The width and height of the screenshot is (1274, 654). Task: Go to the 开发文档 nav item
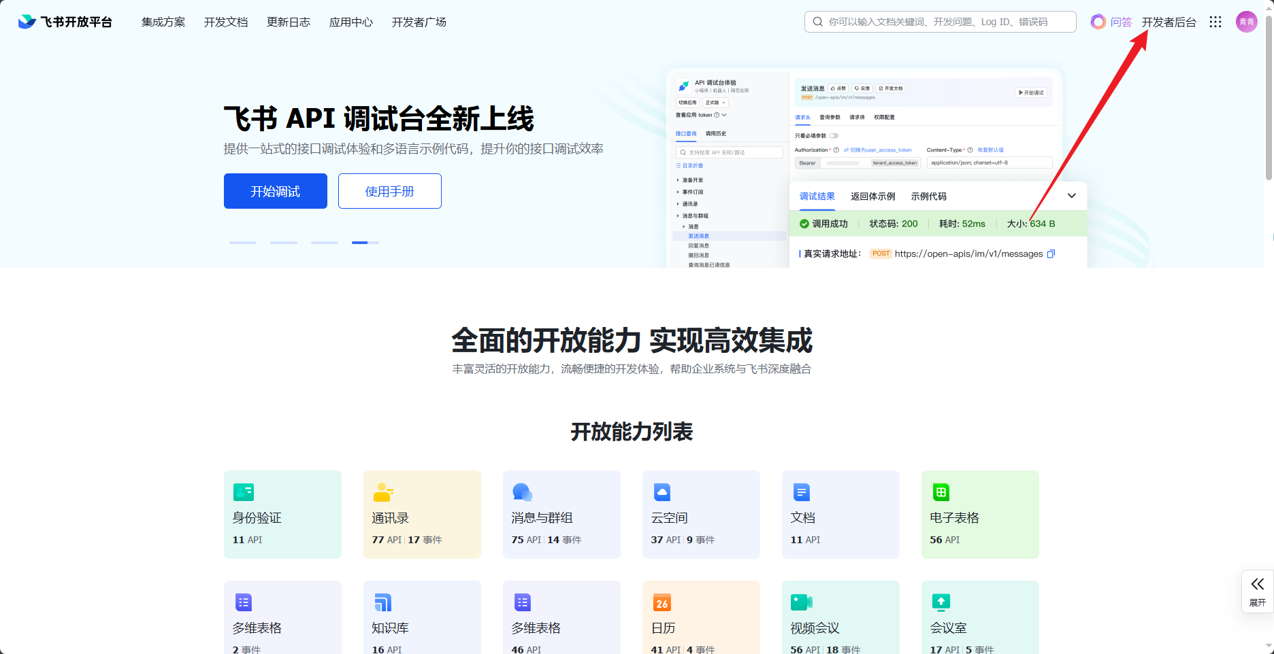(x=226, y=22)
